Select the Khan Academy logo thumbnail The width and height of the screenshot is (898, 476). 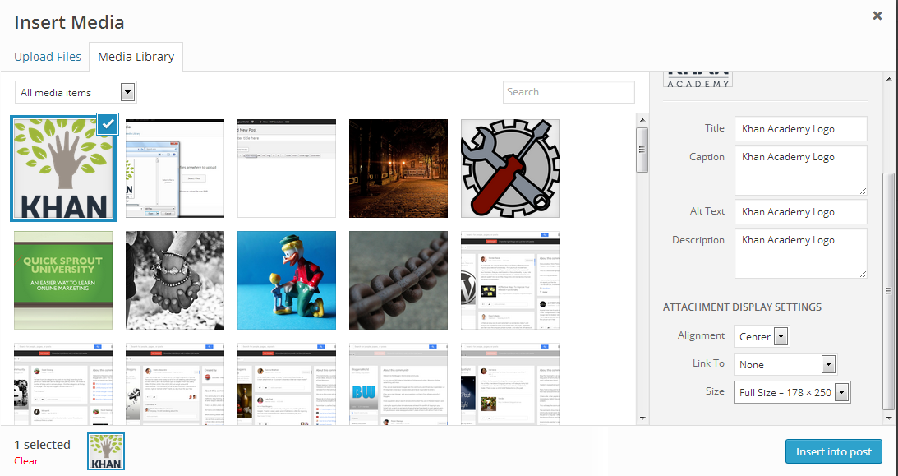[x=63, y=169]
